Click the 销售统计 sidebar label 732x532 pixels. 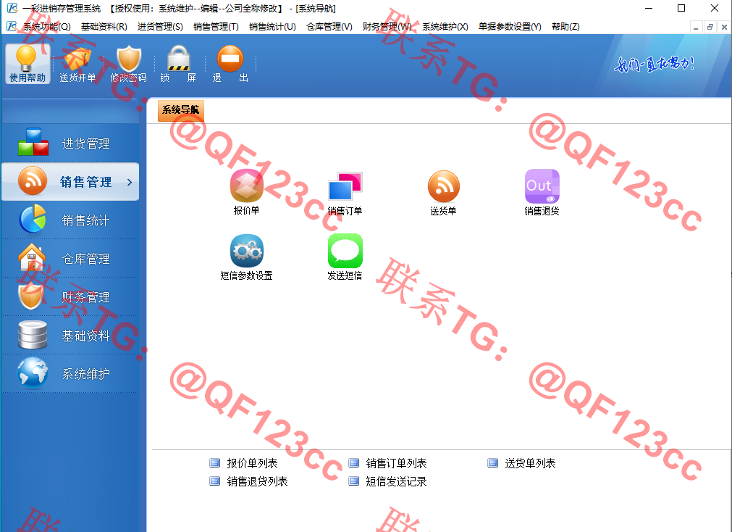(x=86, y=220)
